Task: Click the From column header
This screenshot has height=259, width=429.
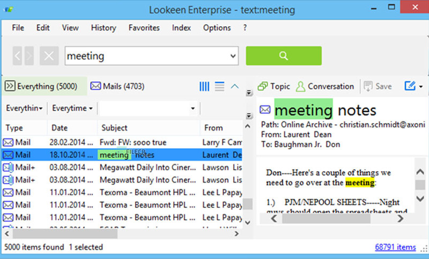Action: click(x=221, y=128)
